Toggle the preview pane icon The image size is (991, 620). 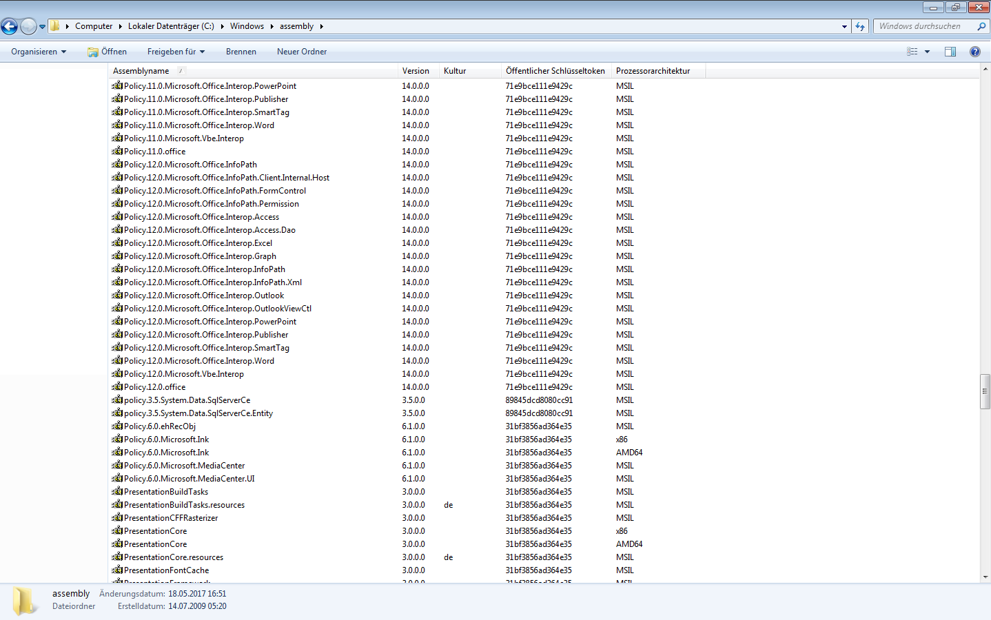point(950,52)
